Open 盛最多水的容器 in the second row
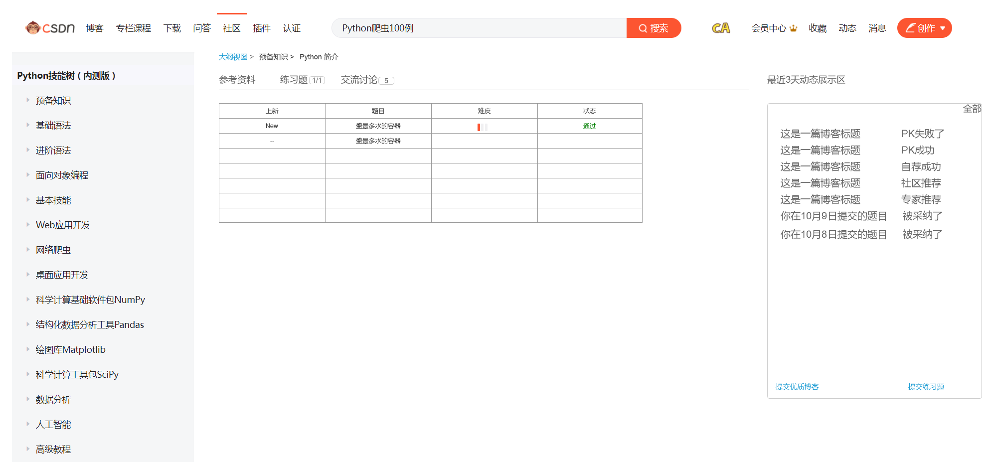The image size is (982, 462). pyautogui.click(x=378, y=141)
